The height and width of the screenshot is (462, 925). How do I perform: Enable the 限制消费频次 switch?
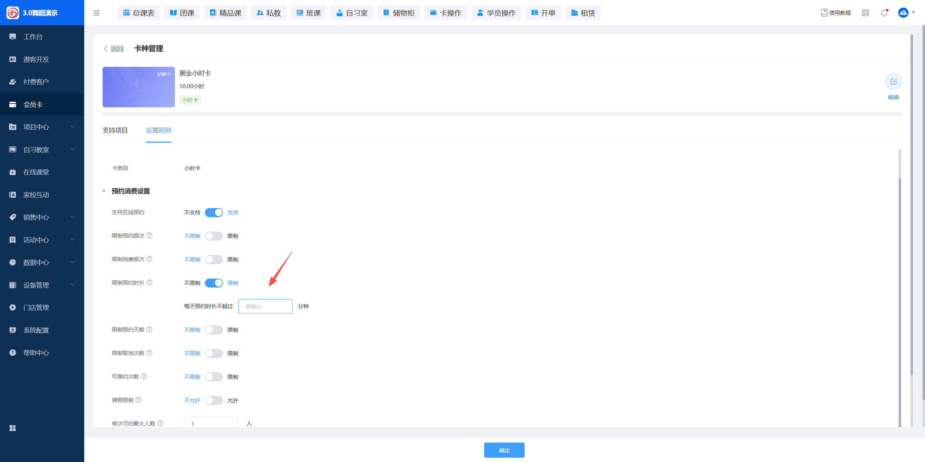(x=214, y=259)
